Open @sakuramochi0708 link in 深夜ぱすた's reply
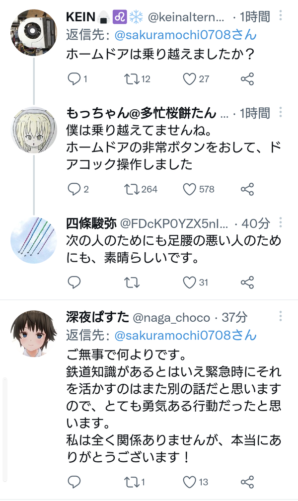The image size is (298, 501). 185,336
